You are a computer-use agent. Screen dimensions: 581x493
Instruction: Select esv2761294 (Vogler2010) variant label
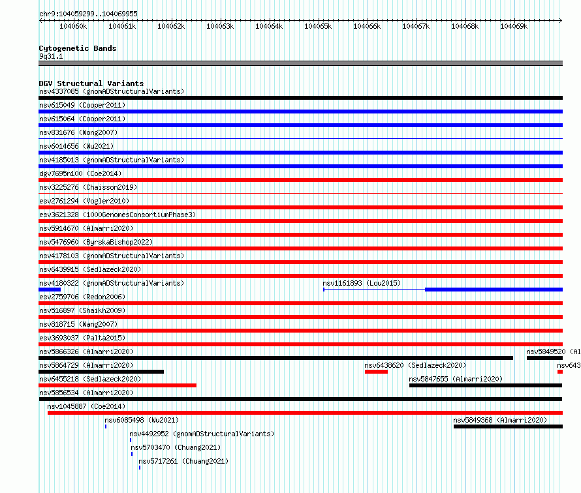pos(84,201)
